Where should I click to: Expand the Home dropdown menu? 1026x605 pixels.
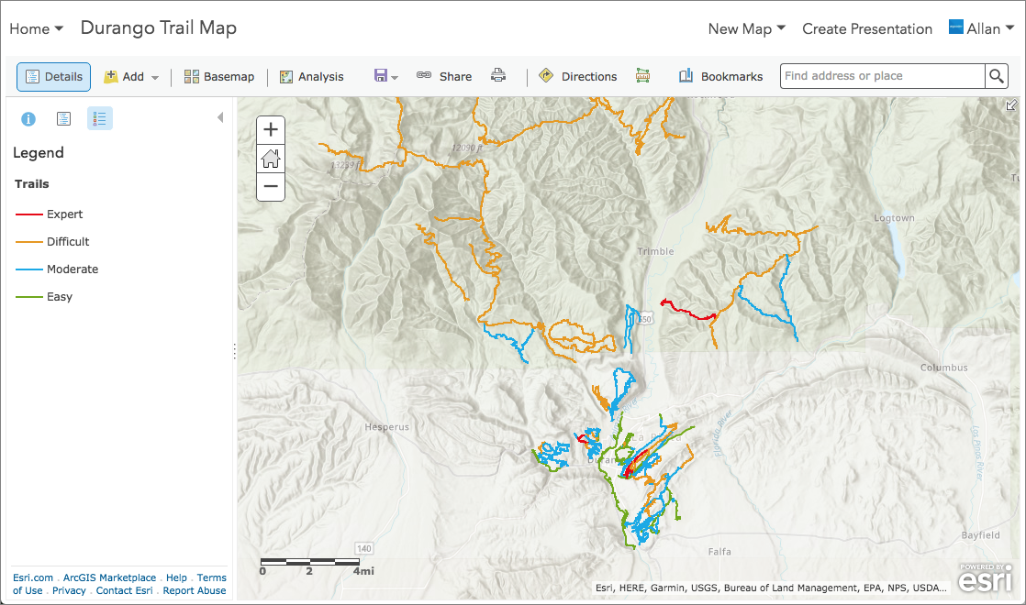pyautogui.click(x=37, y=28)
